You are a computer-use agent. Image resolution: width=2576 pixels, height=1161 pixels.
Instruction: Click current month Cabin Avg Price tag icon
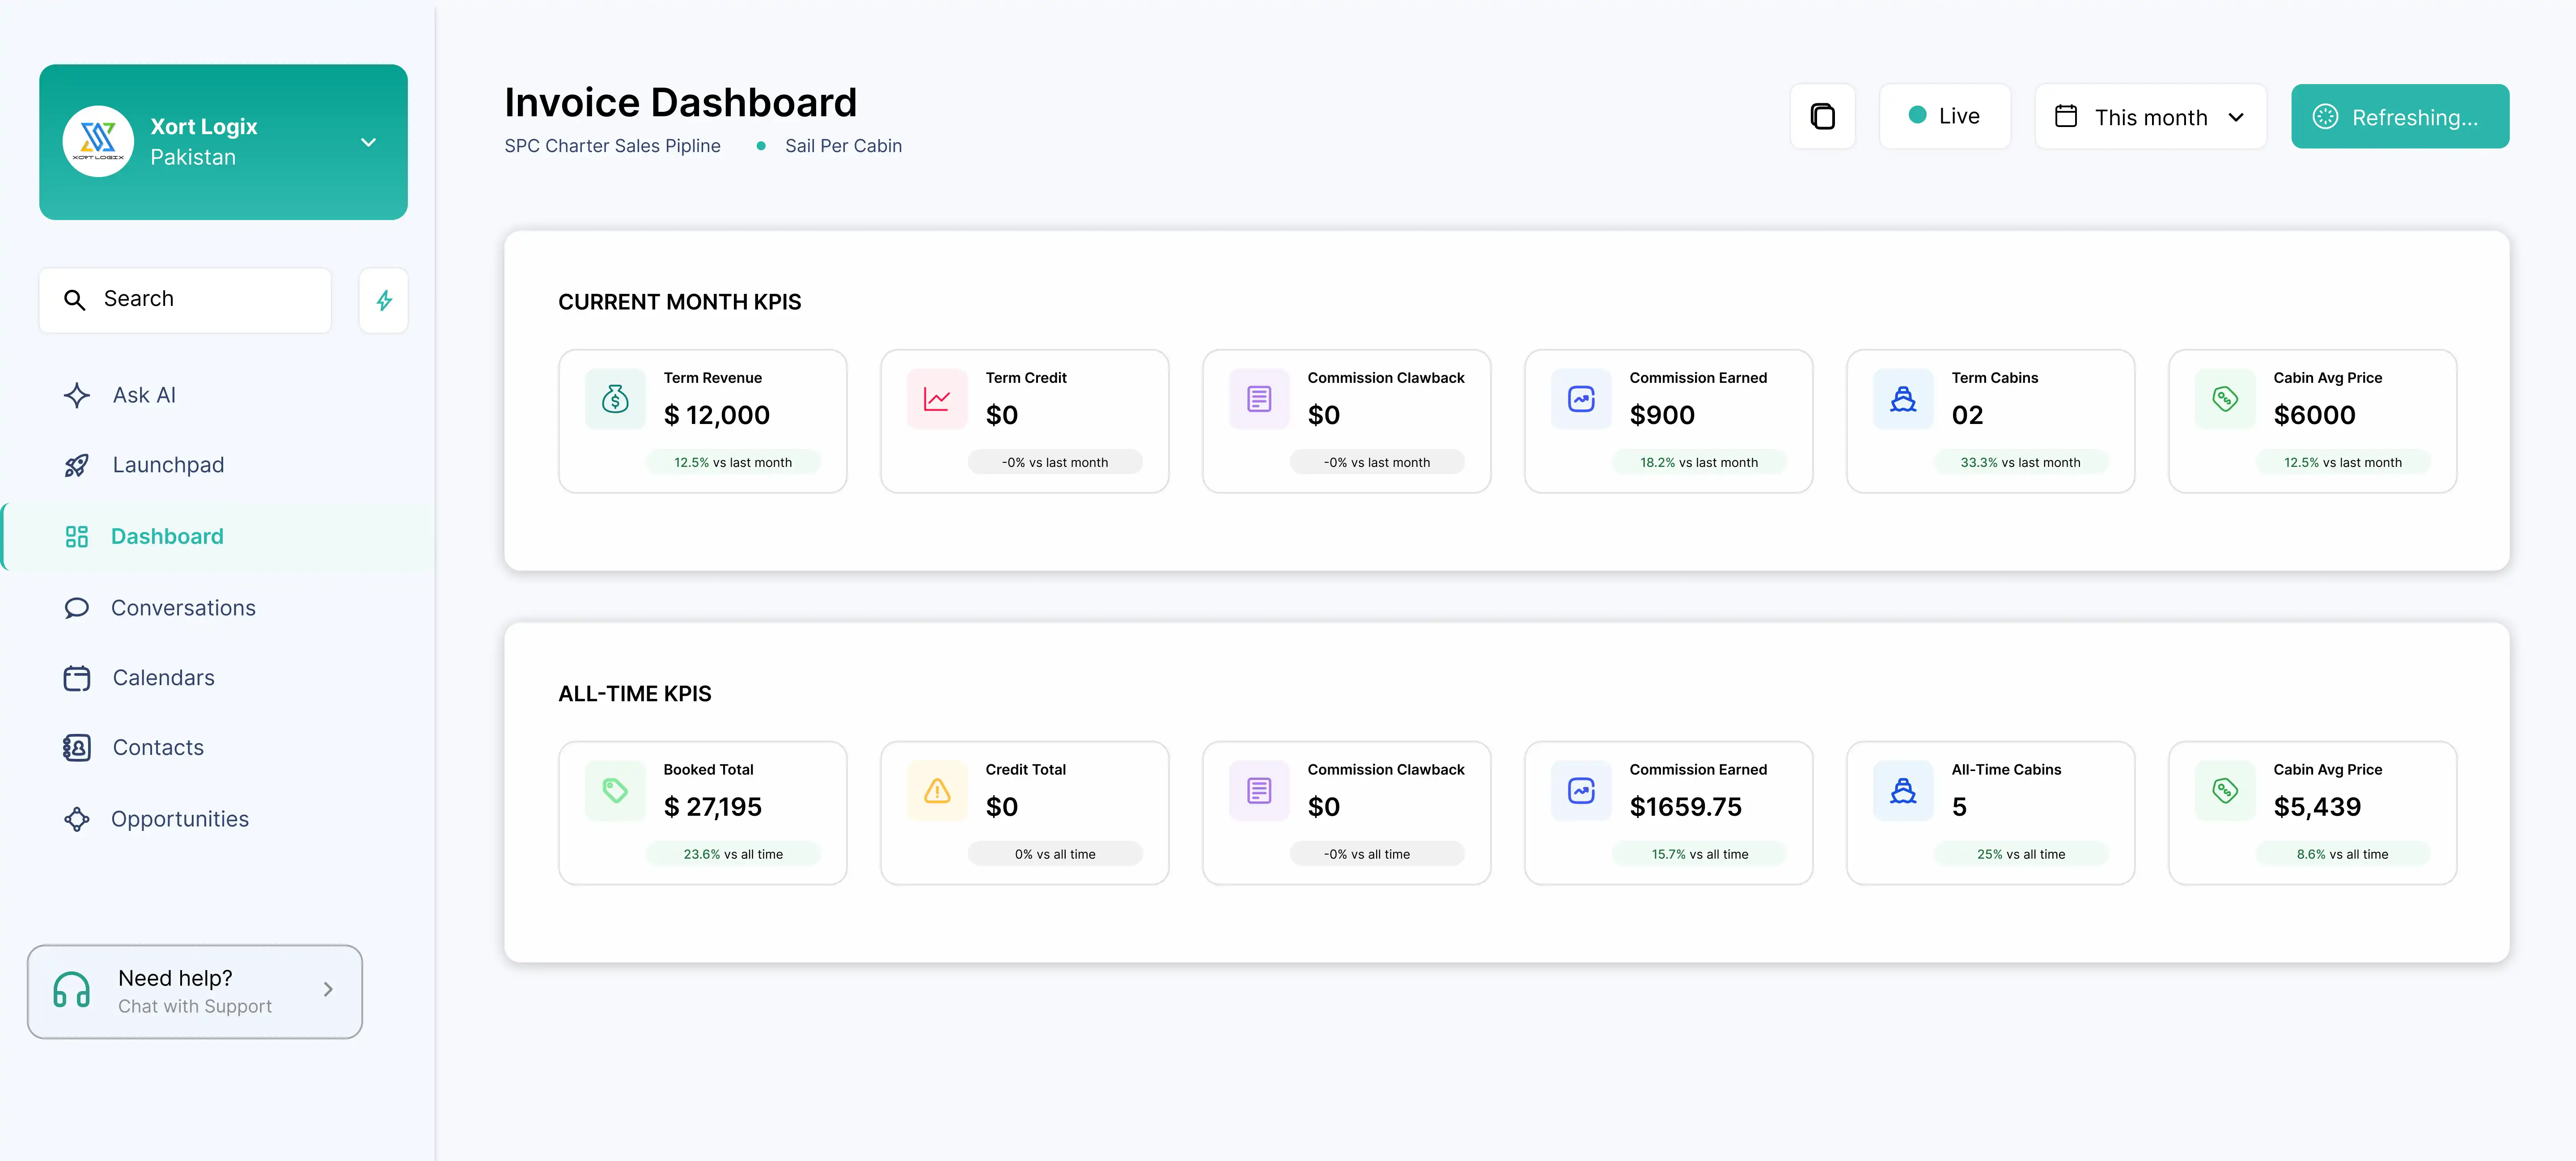2225,400
